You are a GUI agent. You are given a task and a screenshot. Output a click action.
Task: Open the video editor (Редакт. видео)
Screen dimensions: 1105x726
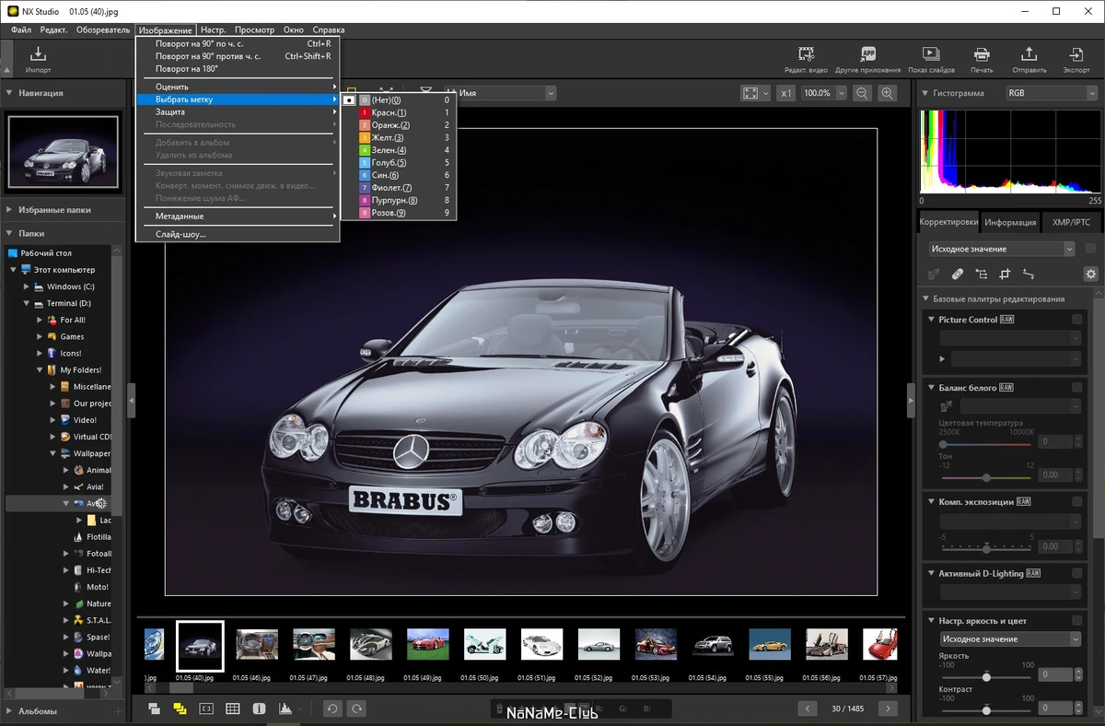click(x=806, y=55)
